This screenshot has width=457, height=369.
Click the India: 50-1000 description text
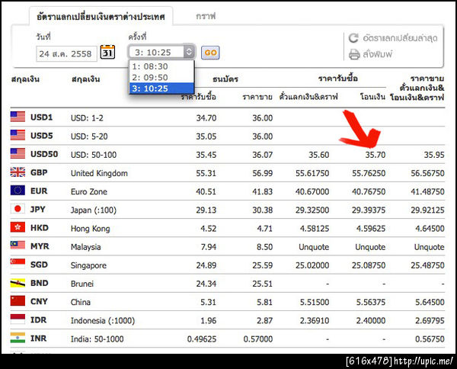97,339
